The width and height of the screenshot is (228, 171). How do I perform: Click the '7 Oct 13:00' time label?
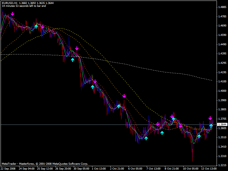154,169
